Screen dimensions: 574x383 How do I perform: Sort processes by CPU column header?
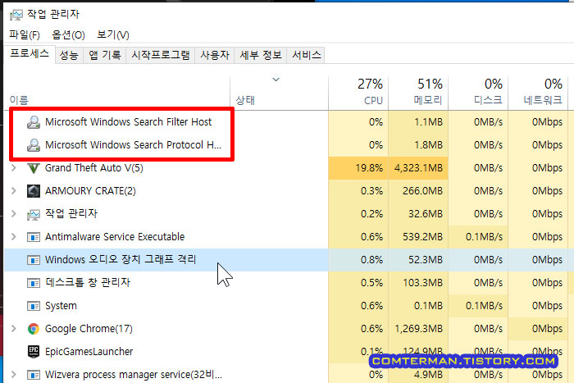(x=358, y=93)
